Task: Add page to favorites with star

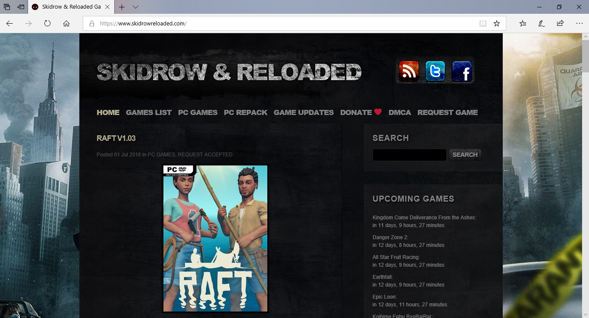Action: pyautogui.click(x=497, y=23)
